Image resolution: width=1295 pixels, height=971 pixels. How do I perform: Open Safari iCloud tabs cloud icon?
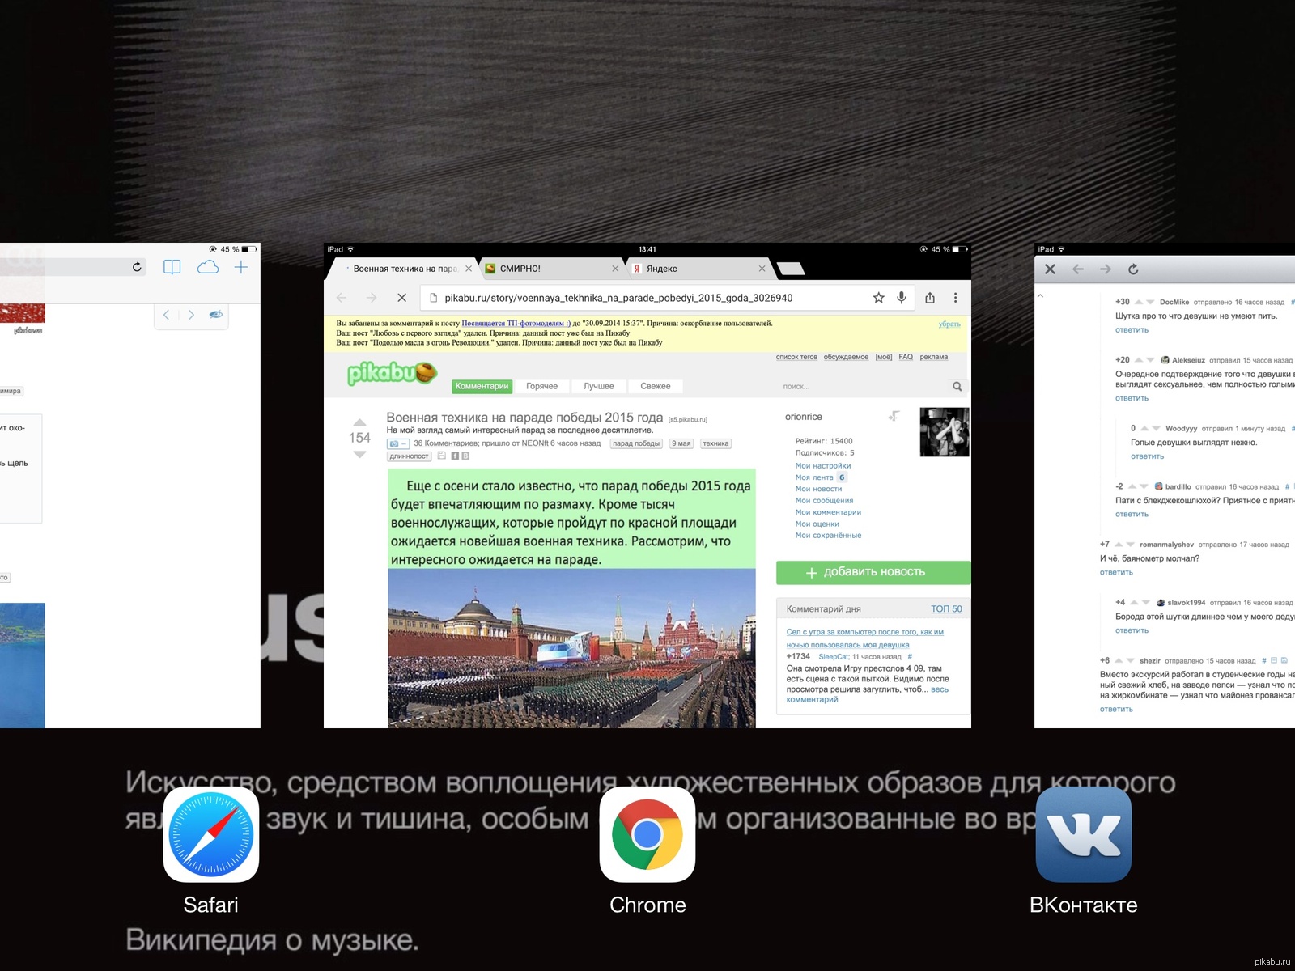[208, 268]
